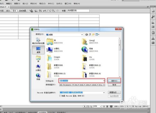
Task: Close the Untitled-2 document tab
Action: click(x=9, y=7)
